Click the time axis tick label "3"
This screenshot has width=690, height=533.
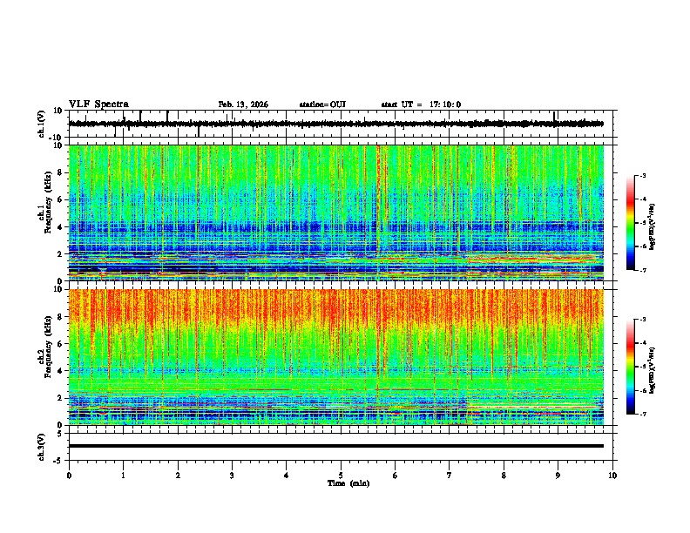coord(232,476)
